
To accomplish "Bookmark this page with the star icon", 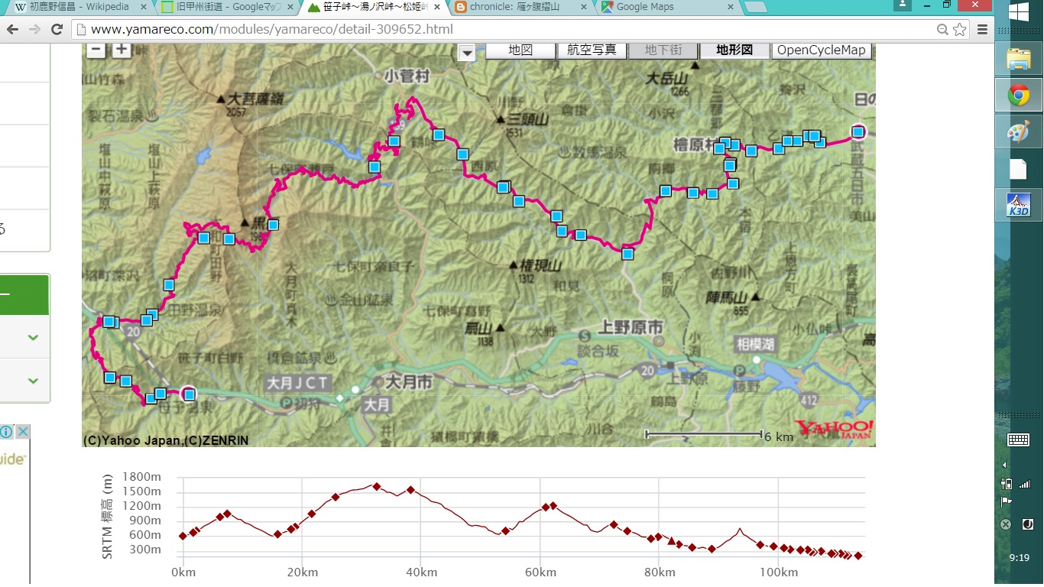I will [x=960, y=30].
